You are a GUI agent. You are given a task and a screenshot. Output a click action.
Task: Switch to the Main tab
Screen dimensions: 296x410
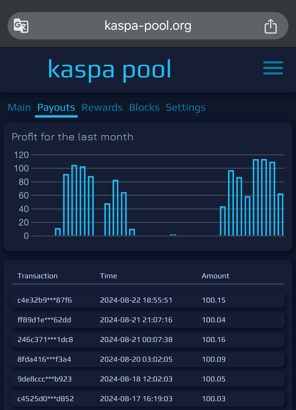(19, 107)
